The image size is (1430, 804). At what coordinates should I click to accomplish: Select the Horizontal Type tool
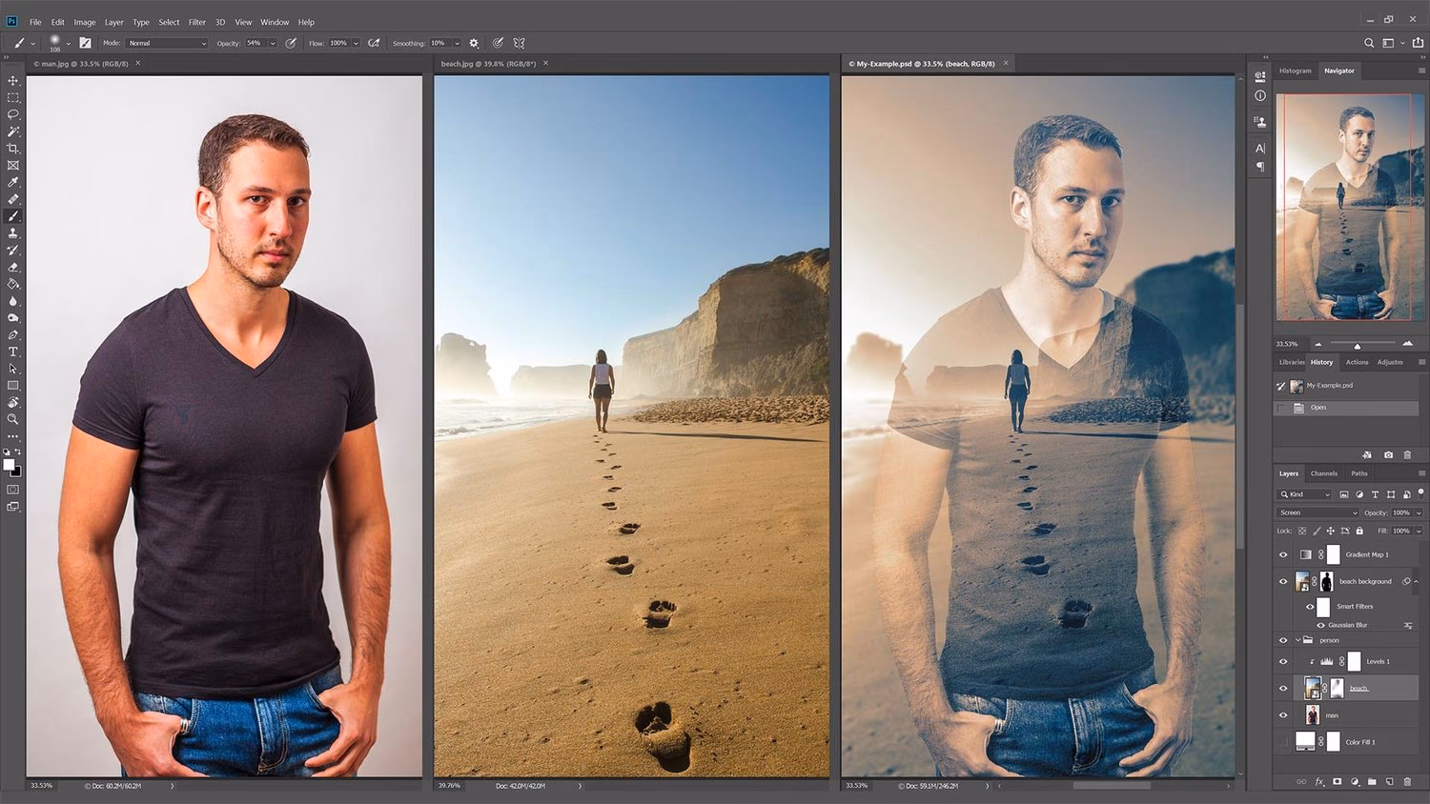point(13,352)
